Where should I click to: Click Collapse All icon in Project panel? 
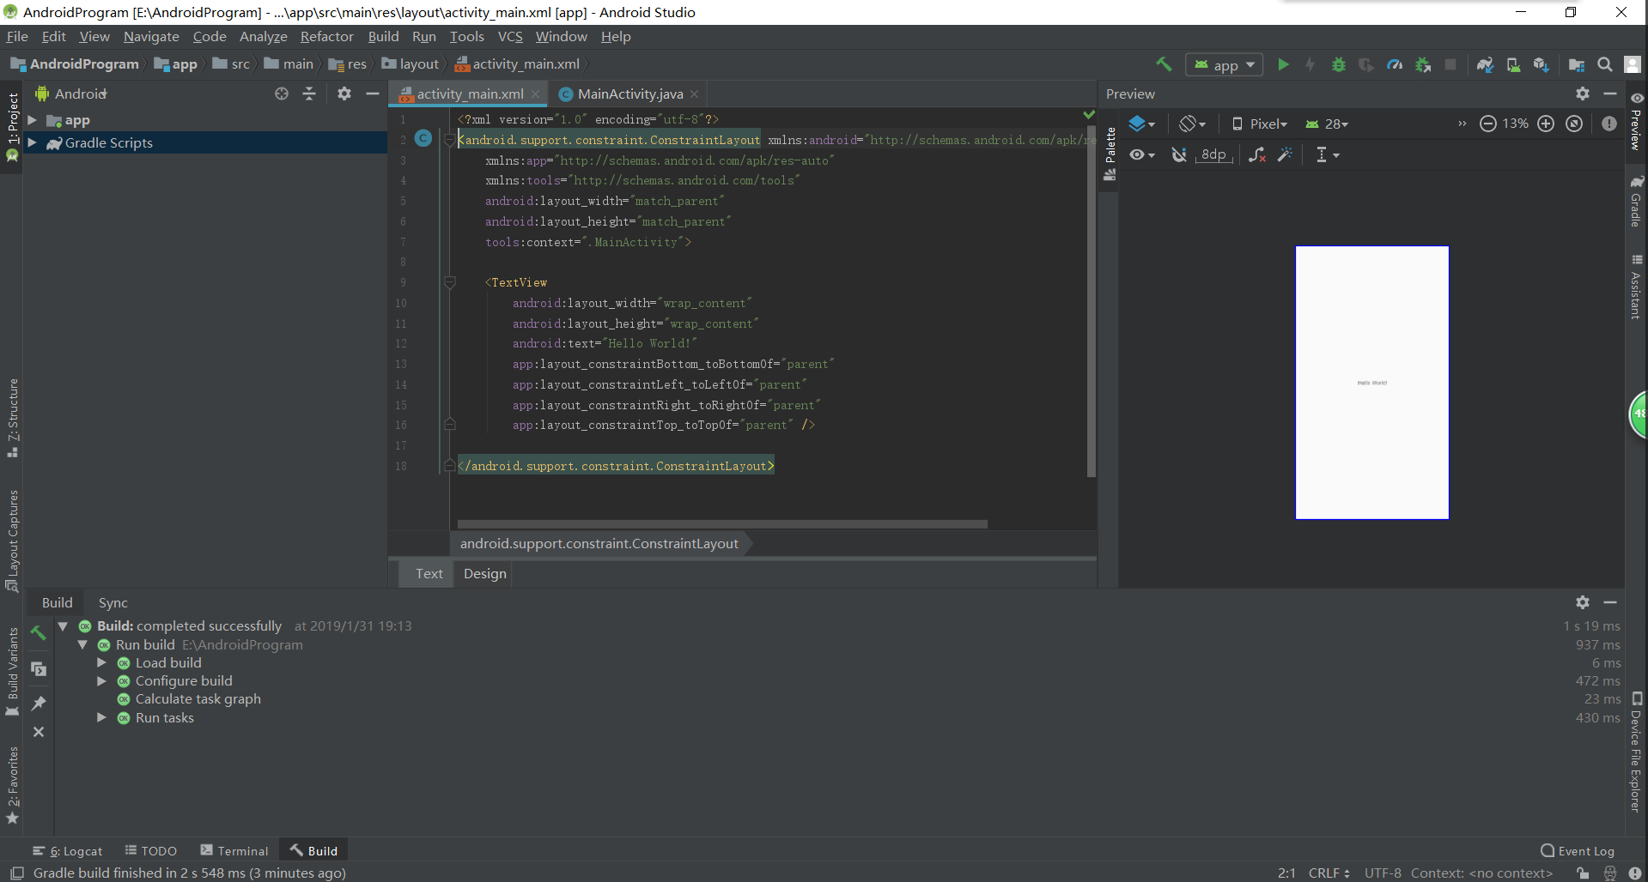[309, 94]
